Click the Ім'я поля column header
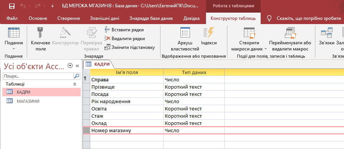Image resolution: width=344 pixels, height=149 pixels. pyautogui.click(x=127, y=72)
